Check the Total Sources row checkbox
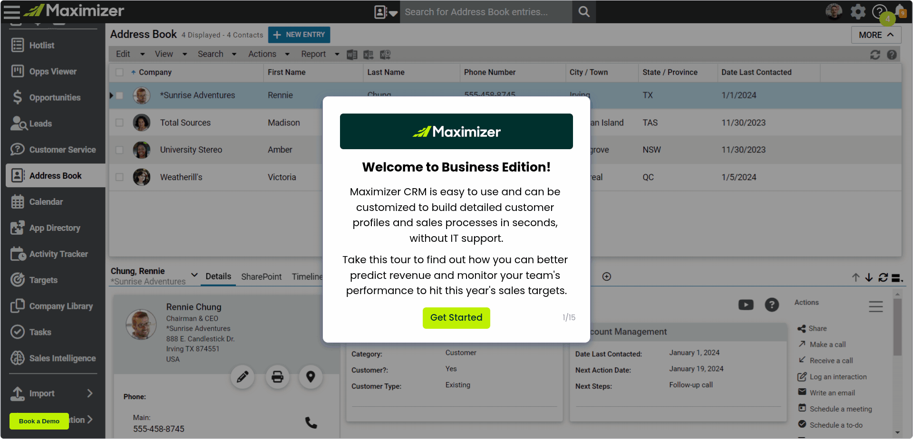Image resolution: width=913 pixels, height=439 pixels. (x=119, y=123)
